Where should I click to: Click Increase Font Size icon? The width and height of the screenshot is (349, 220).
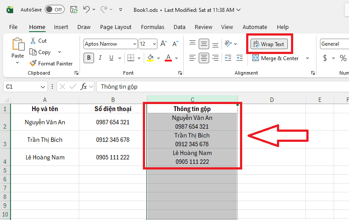164,43
